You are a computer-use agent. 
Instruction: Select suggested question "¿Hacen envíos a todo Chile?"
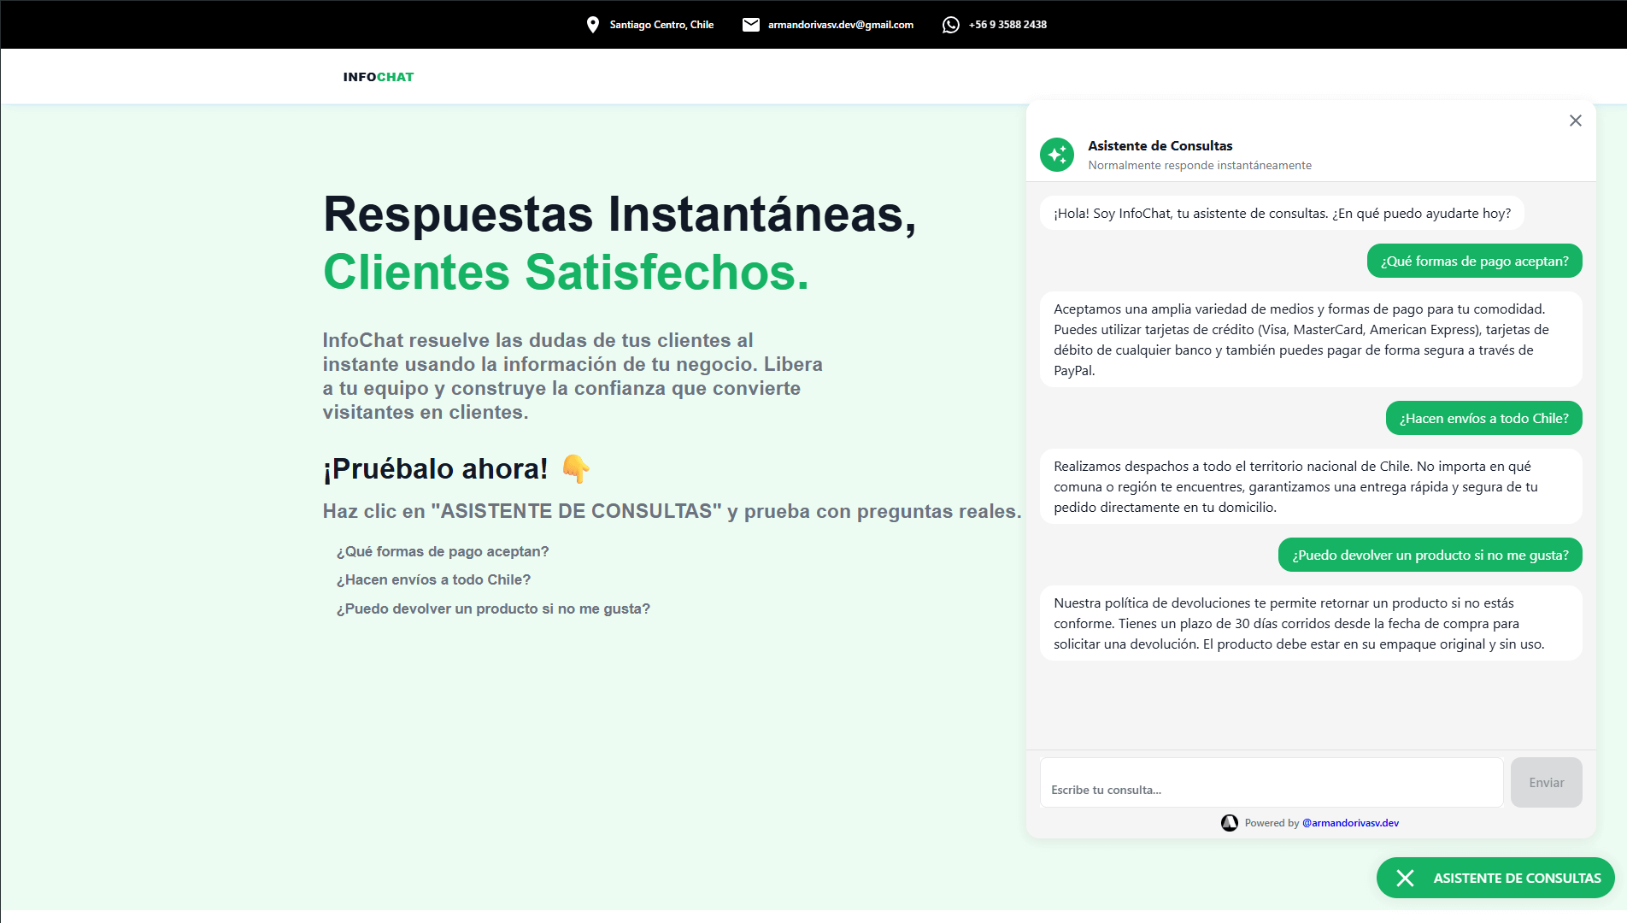coord(433,579)
